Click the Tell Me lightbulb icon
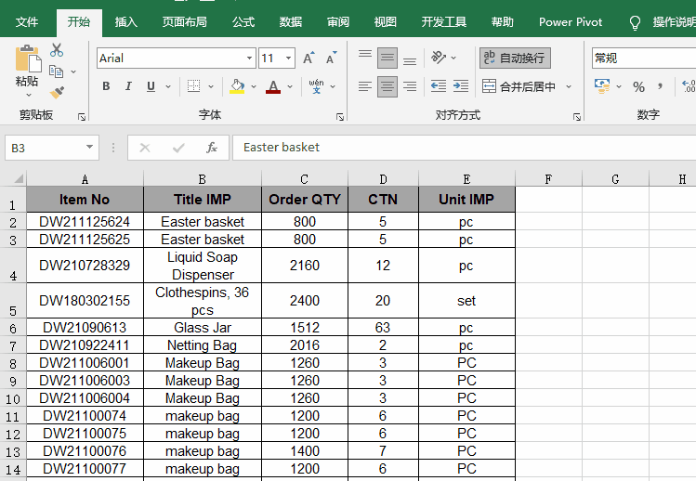The width and height of the screenshot is (696, 481). [636, 22]
